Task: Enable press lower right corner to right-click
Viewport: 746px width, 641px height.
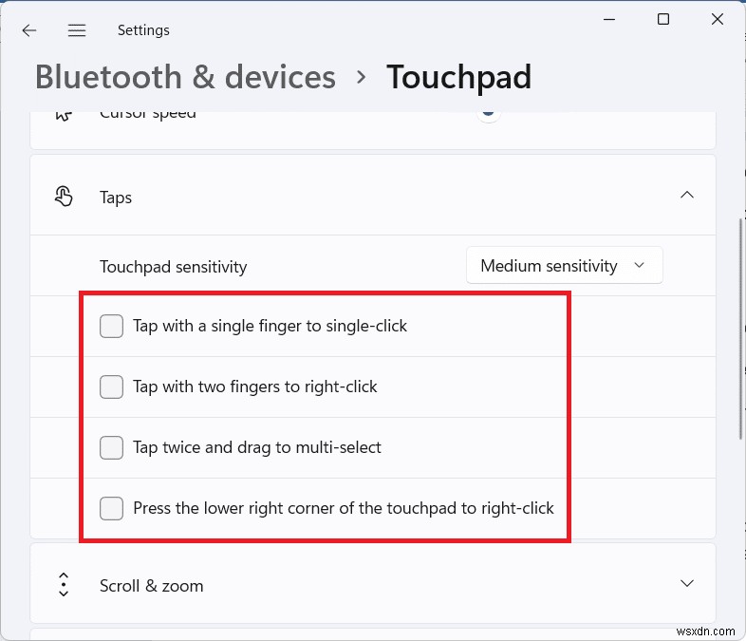Action: click(x=112, y=508)
